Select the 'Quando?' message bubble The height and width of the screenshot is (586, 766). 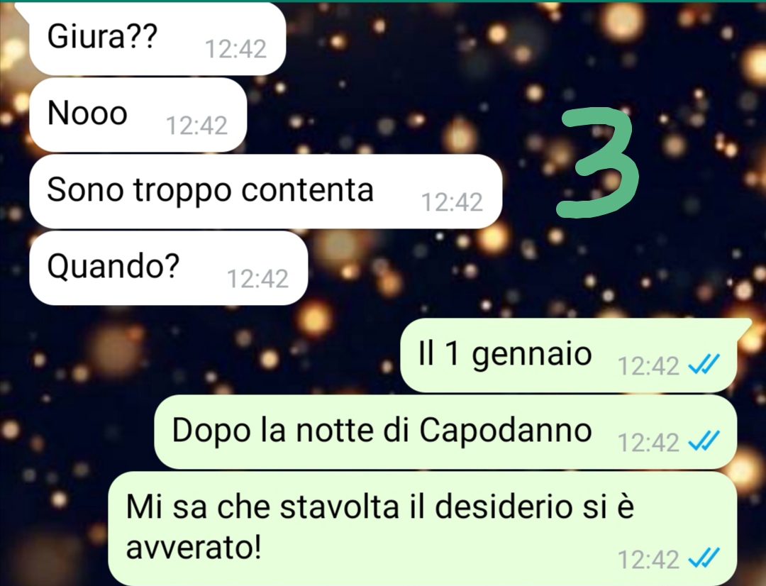click(x=169, y=268)
